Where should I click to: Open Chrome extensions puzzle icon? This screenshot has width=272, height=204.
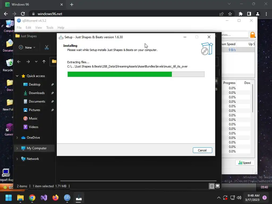240,14
